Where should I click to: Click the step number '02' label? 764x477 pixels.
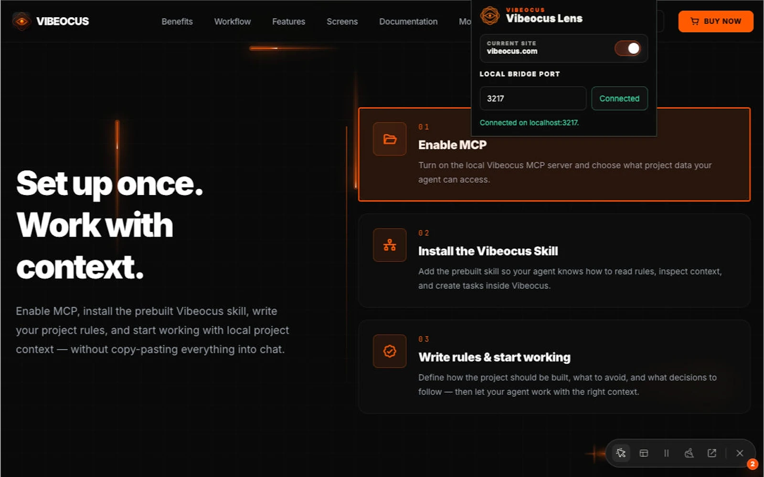[424, 233]
